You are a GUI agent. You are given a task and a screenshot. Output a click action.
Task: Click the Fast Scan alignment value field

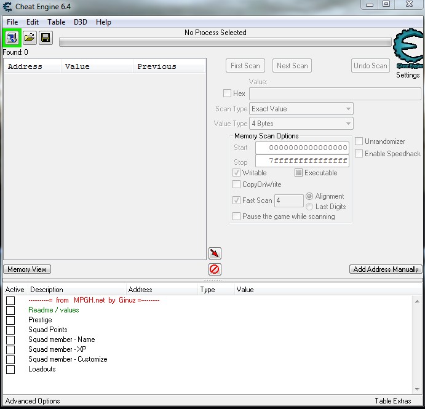(x=288, y=201)
